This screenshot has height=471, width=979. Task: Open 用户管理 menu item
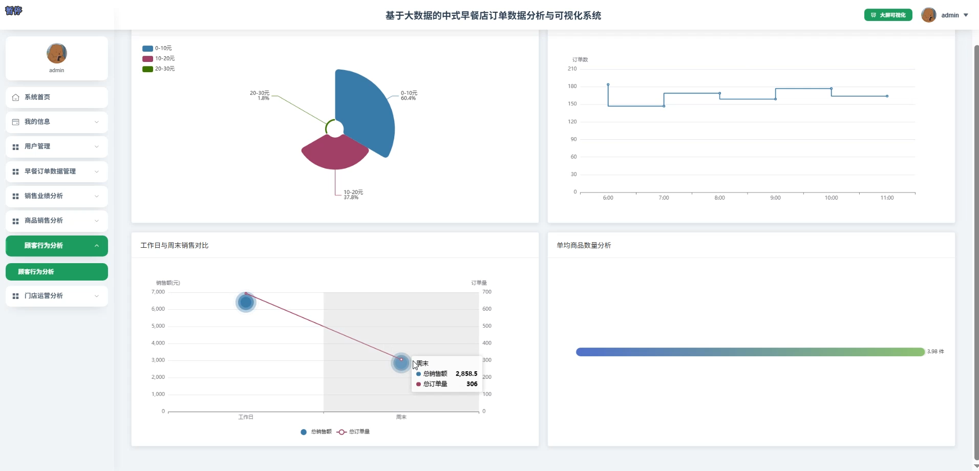point(57,146)
